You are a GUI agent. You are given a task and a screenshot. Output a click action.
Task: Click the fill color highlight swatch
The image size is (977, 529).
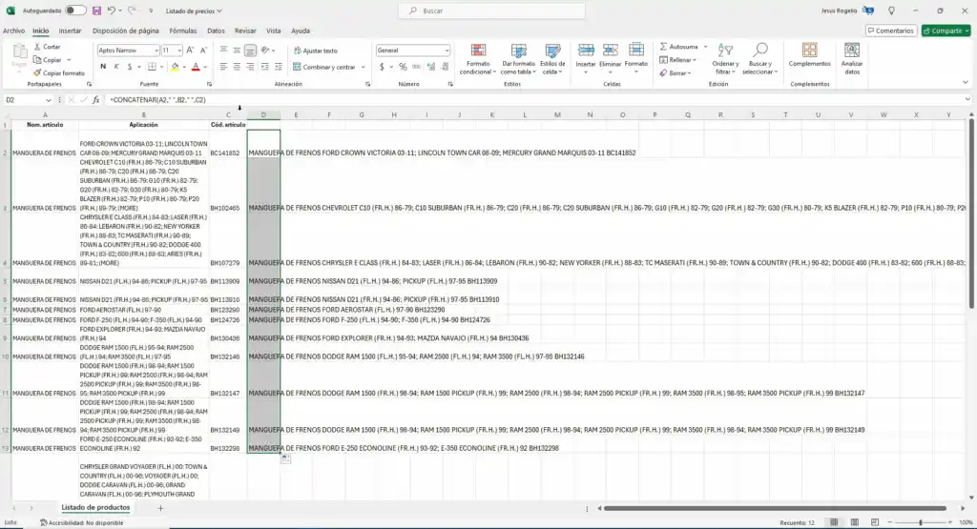[176, 67]
